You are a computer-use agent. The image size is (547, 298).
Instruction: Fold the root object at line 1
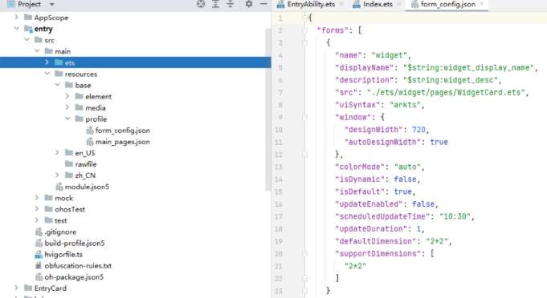[304, 18]
